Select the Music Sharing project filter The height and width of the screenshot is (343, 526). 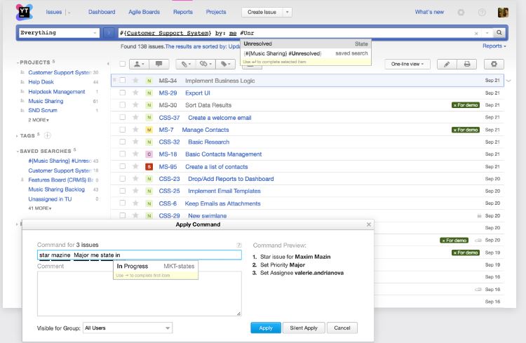(46, 101)
